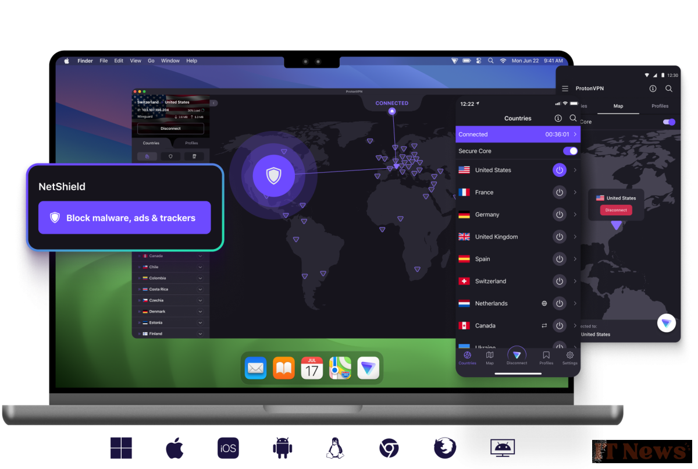The image size is (698, 469).
Task: Expand the Denmark server list
Action: 200,311
